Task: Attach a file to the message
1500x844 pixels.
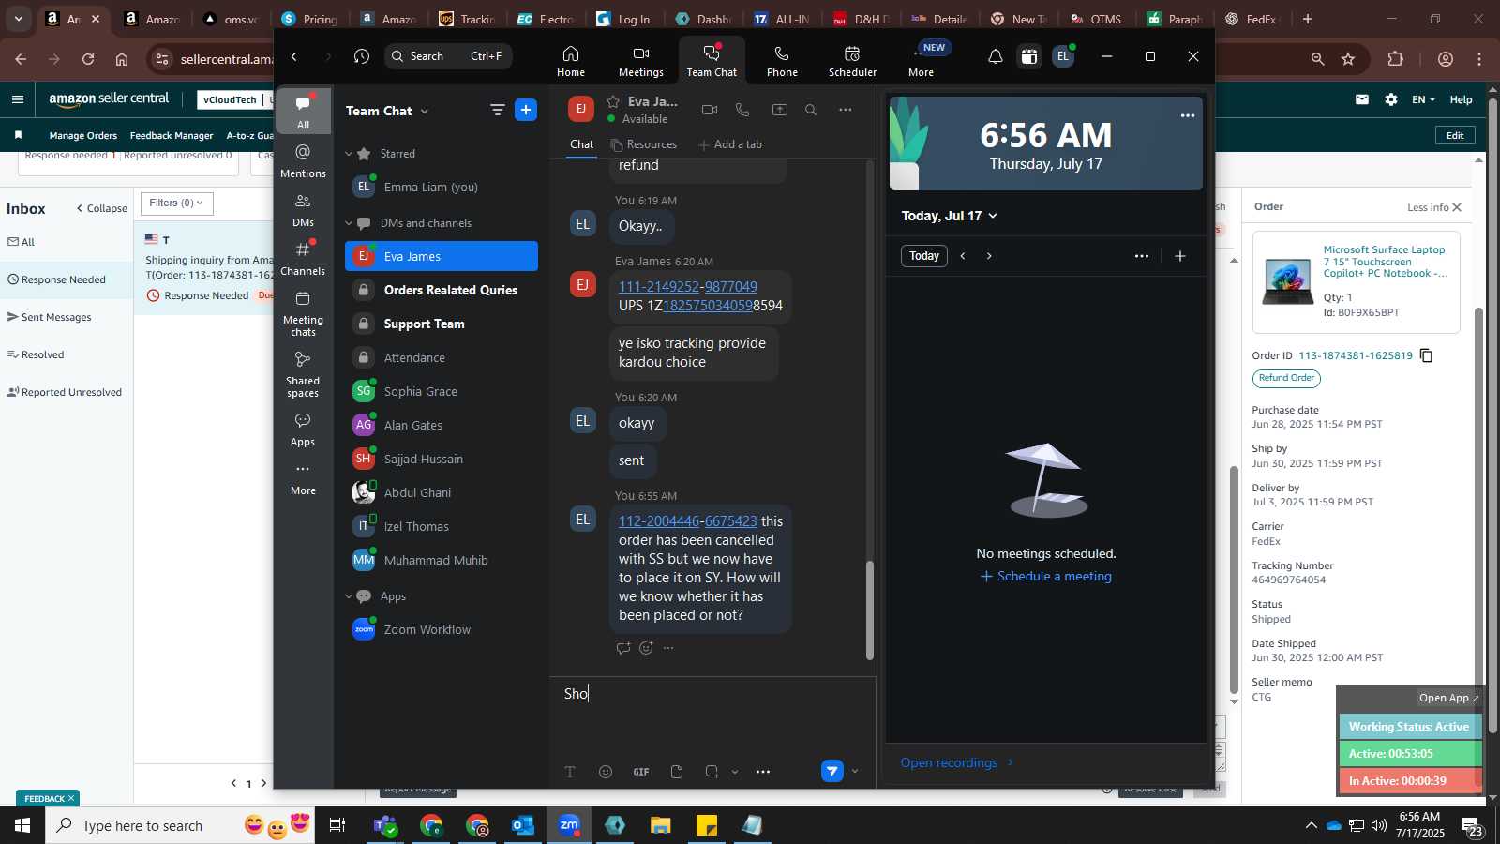Action: click(677, 772)
